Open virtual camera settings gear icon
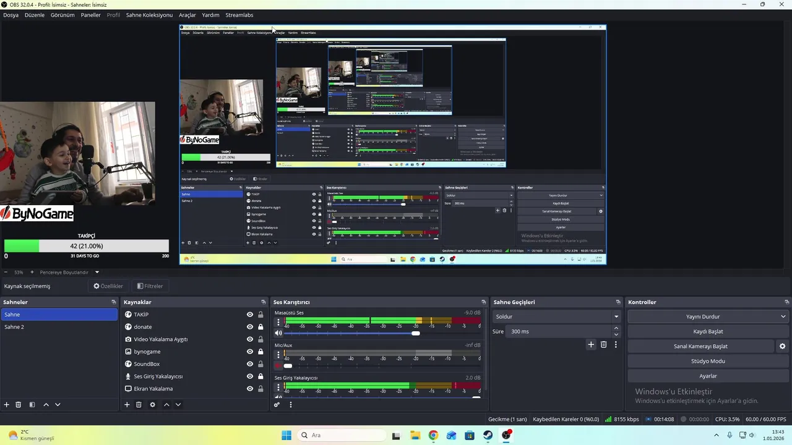792x445 pixels. tap(782, 346)
